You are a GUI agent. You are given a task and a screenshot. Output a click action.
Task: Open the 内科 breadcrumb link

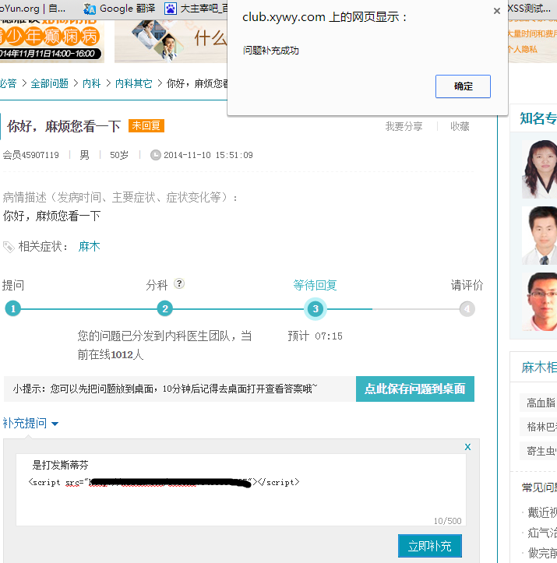coord(91,83)
